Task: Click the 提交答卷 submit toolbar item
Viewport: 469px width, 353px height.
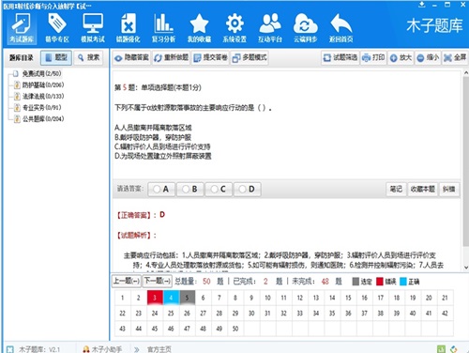Action: [210, 57]
